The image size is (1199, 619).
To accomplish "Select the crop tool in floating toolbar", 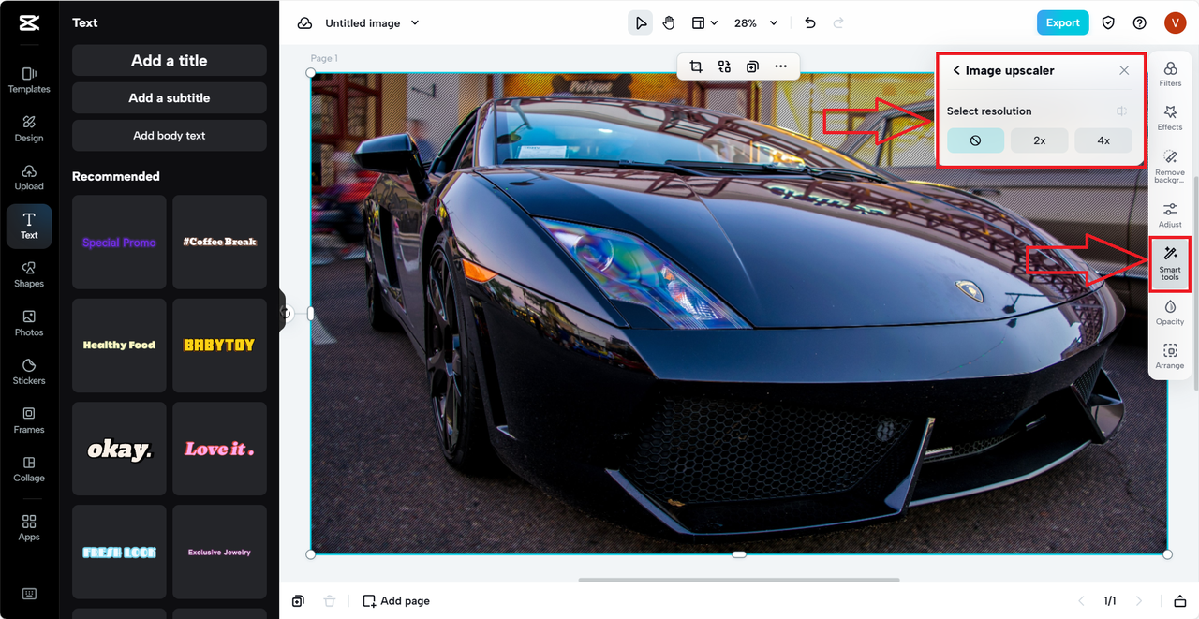I will [x=696, y=66].
